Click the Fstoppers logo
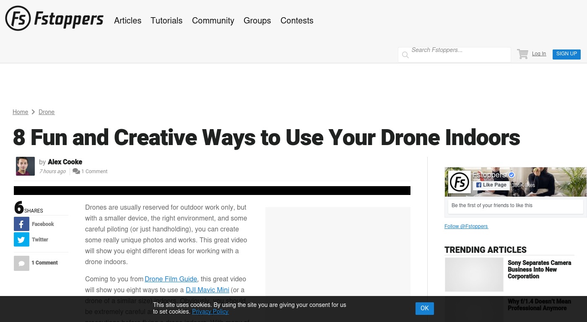The height and width of the screenshot is (322, 587). point(54,18)
